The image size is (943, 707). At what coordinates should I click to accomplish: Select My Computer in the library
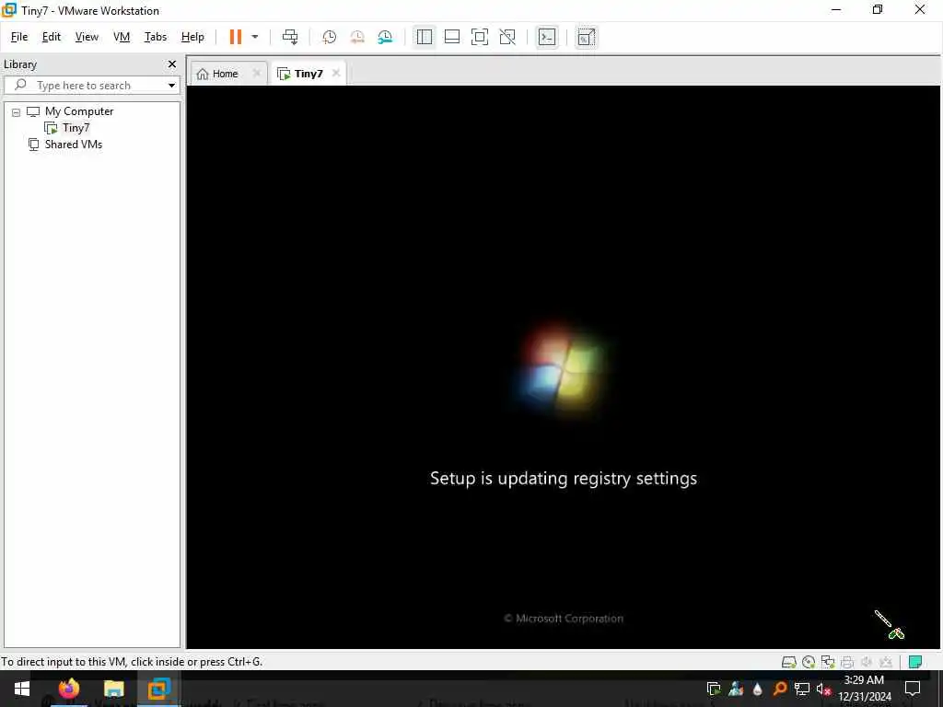coord(79,111)
